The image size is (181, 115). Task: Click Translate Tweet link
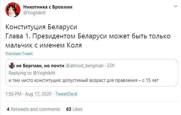pyautogui.click(x=19, y=54)
